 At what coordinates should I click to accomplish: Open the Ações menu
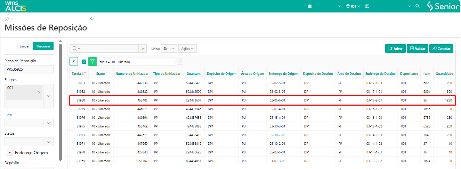pos(187,49)
